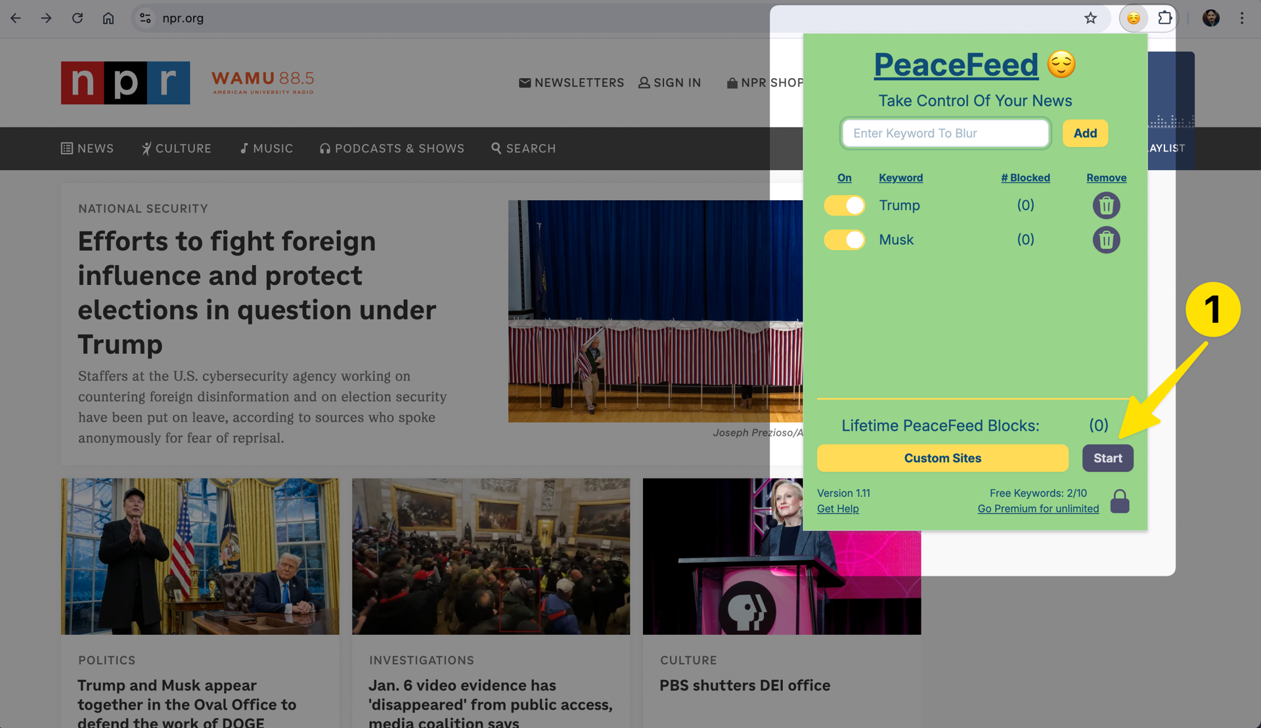
Task: Open the Get Help link
Action: tap(837, 509)
